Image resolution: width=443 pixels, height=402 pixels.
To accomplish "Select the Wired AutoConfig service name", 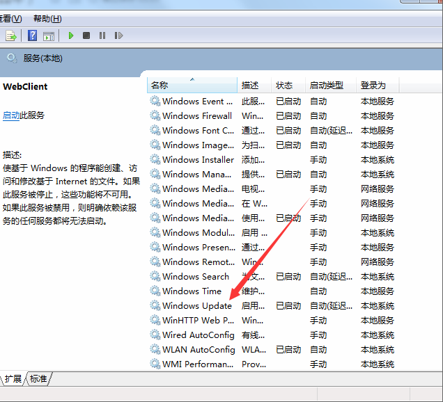I will [199, 335].
